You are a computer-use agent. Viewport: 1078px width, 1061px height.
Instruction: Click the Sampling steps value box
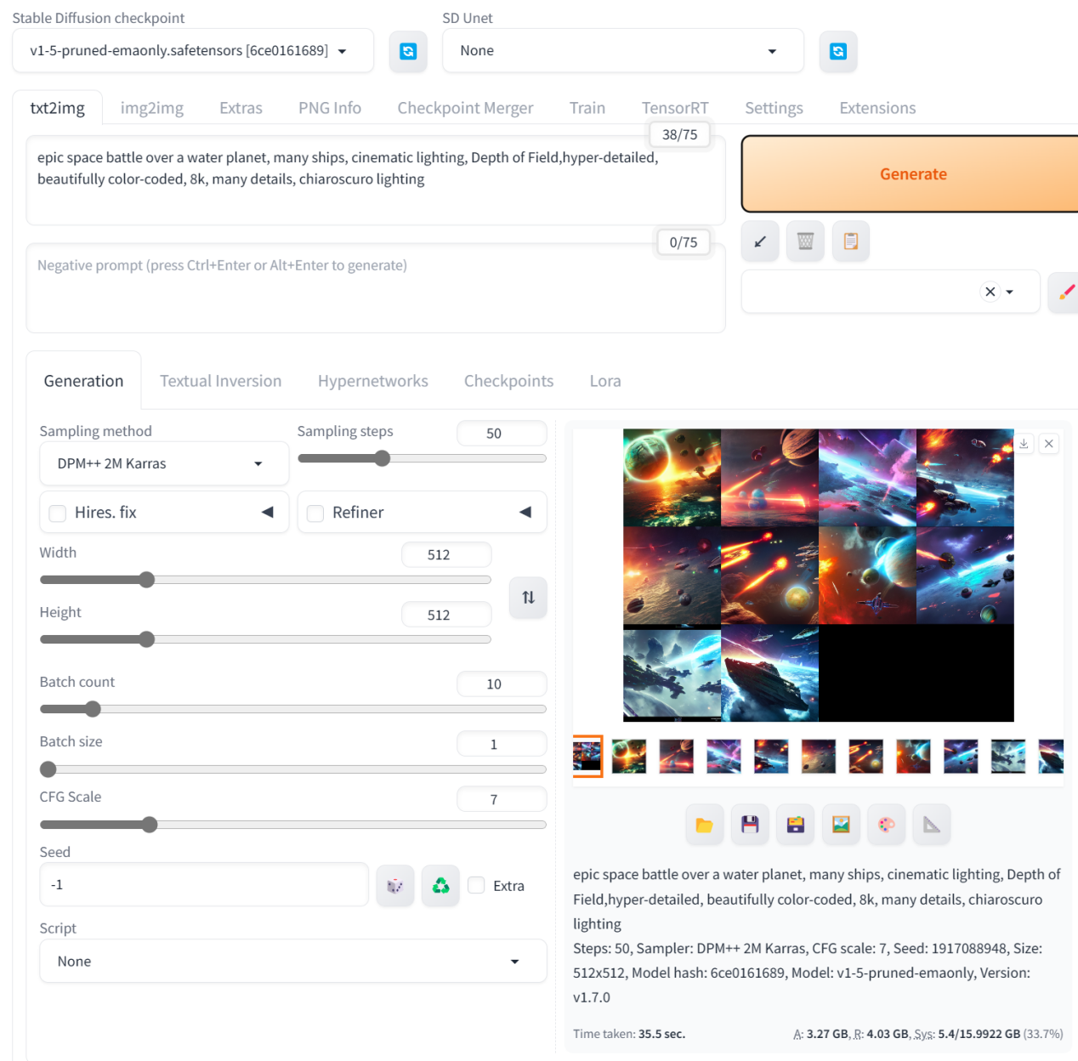pos(502,434)
